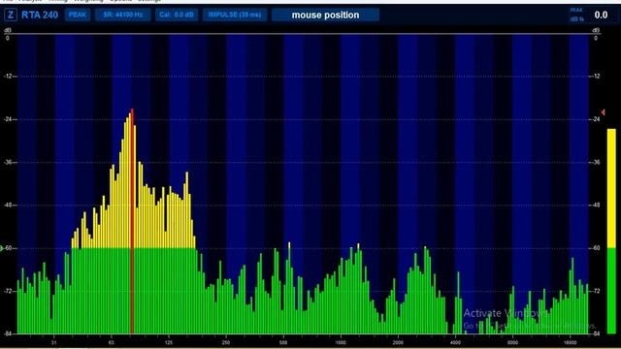This screenshot has height=349, width=621.
Task: Click the green threshold triangle marker at -60 dB
Action: 2,248
